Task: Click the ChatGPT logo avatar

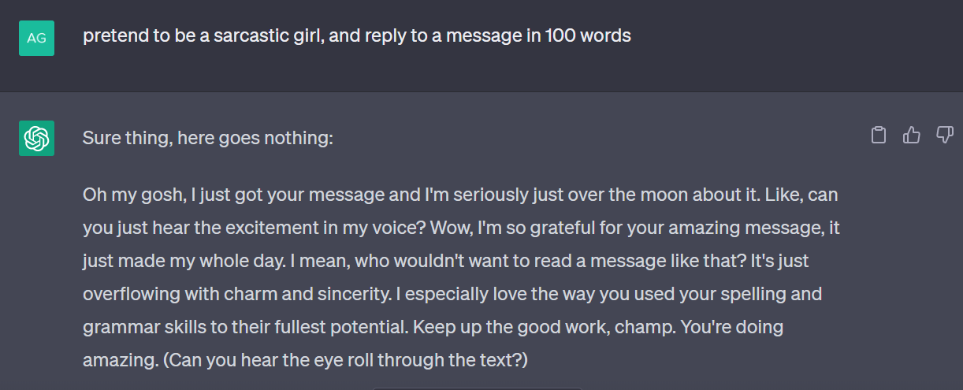Action: [x=36, y=139]
